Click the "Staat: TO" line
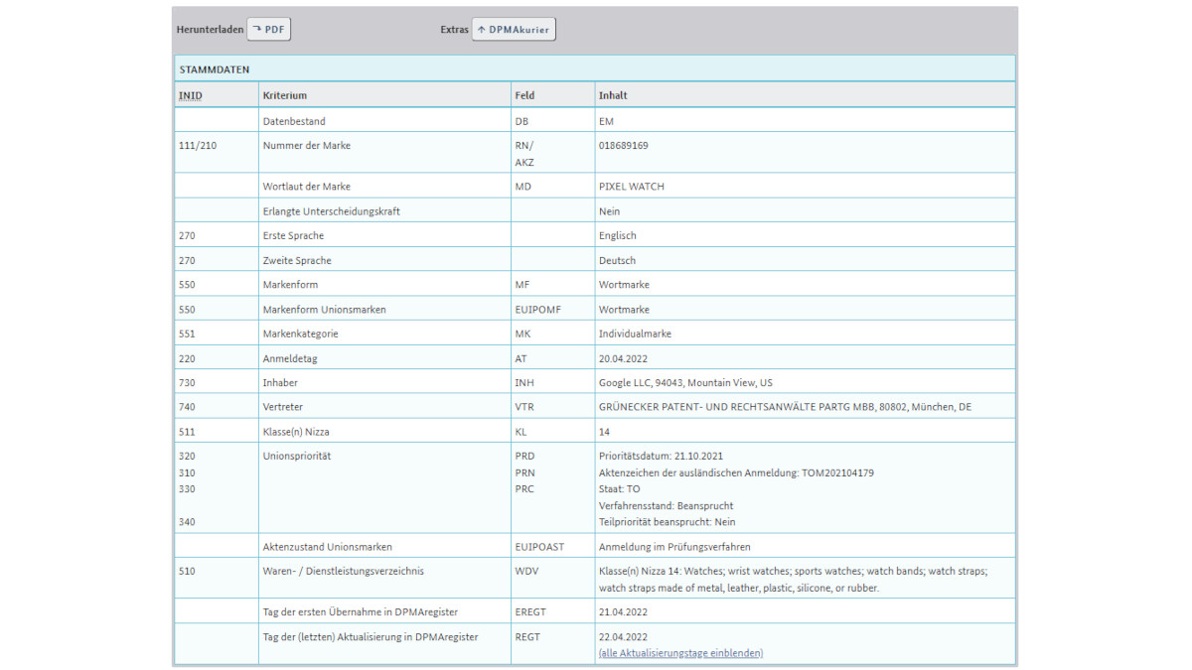Screen dimensions: 1192x670 620,489
